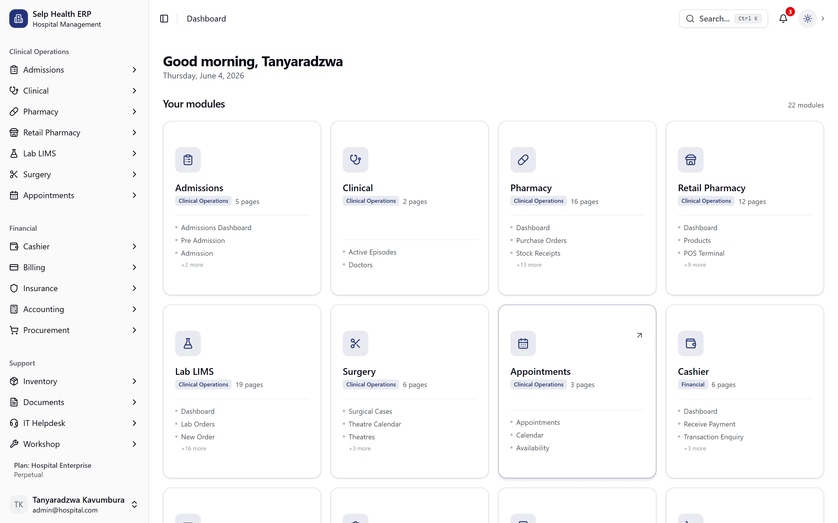Click the Insurance shield icon in the sidebar
This screenshot has width=838, height=523.
click(14, 289)
